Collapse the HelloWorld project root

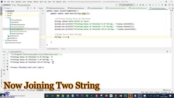[x=4, y=11]
